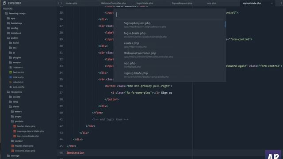Open the lang folder under resources

pos(14,102)
